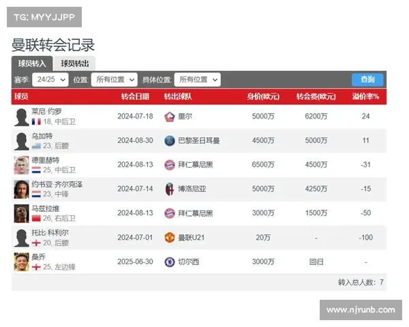
Task: Click the Dutch flag beside 齐尔克泽
Action: click(x=36, y=194)
